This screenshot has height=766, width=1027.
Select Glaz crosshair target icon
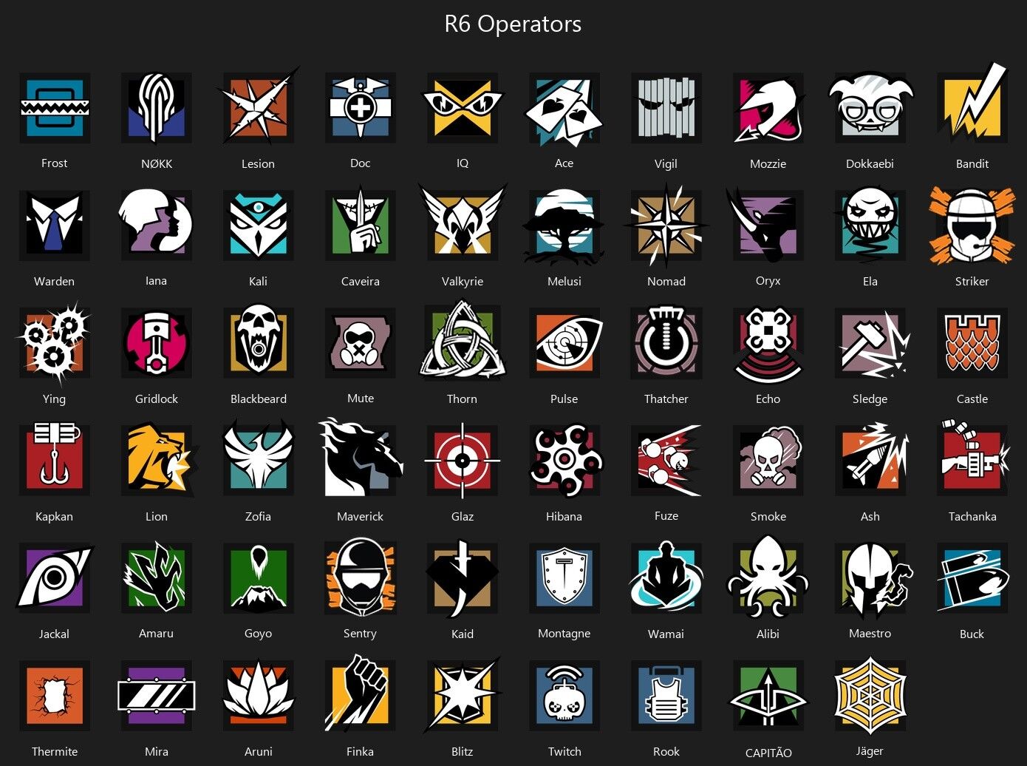tap(463, 461)
